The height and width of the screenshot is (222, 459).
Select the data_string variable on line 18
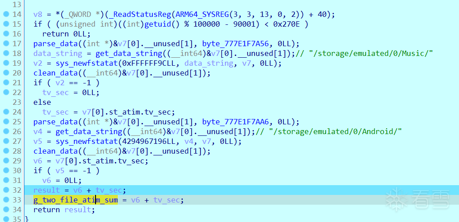(58, 53)
